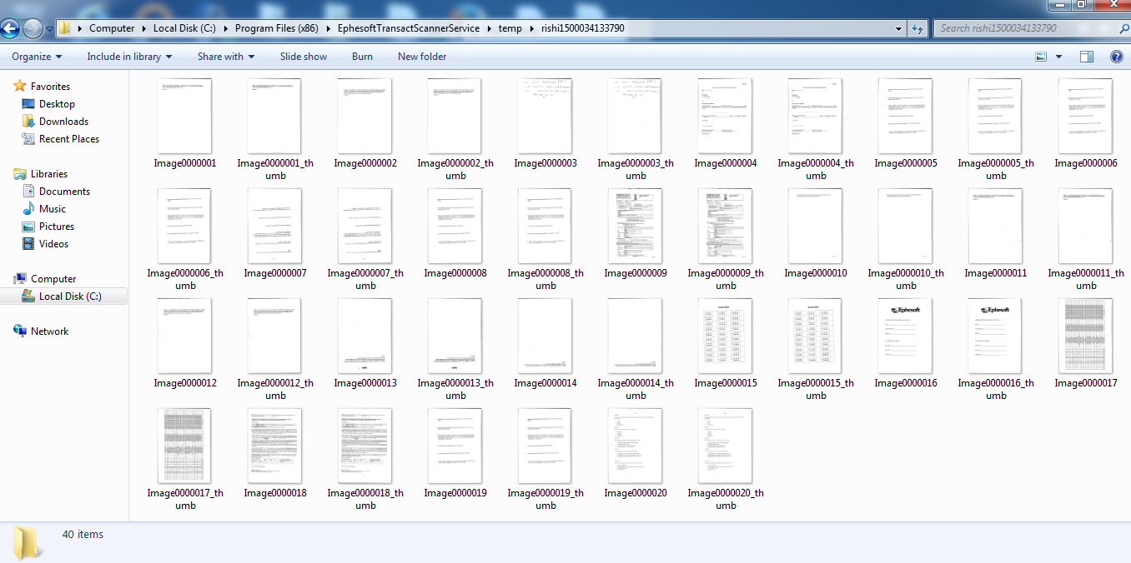This screenshot has width=1131, height=563.
Task: Click the Forward navigation arrow button
Action: 33,28
